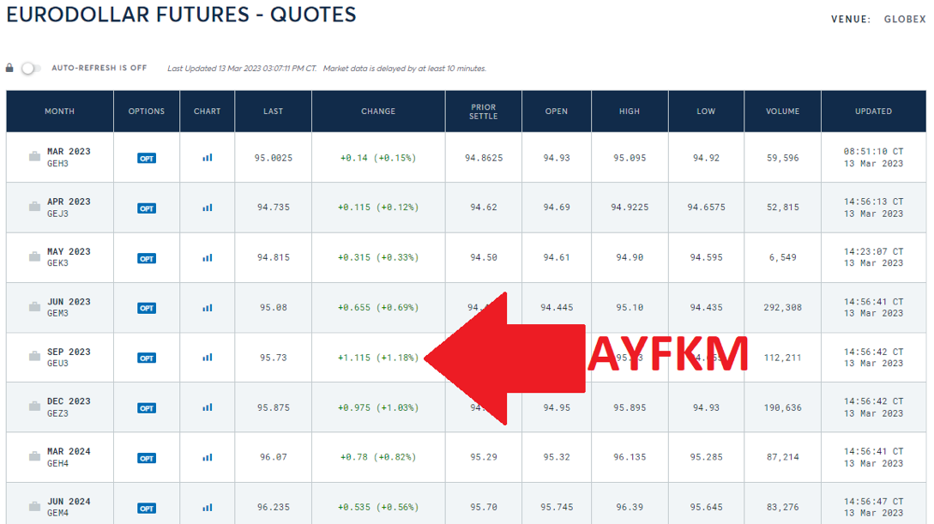Click open value 95.745
The width and height of the screenshot is (934, 524).
557,507
